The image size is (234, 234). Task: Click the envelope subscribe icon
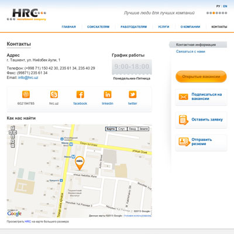tap(183, 97)
